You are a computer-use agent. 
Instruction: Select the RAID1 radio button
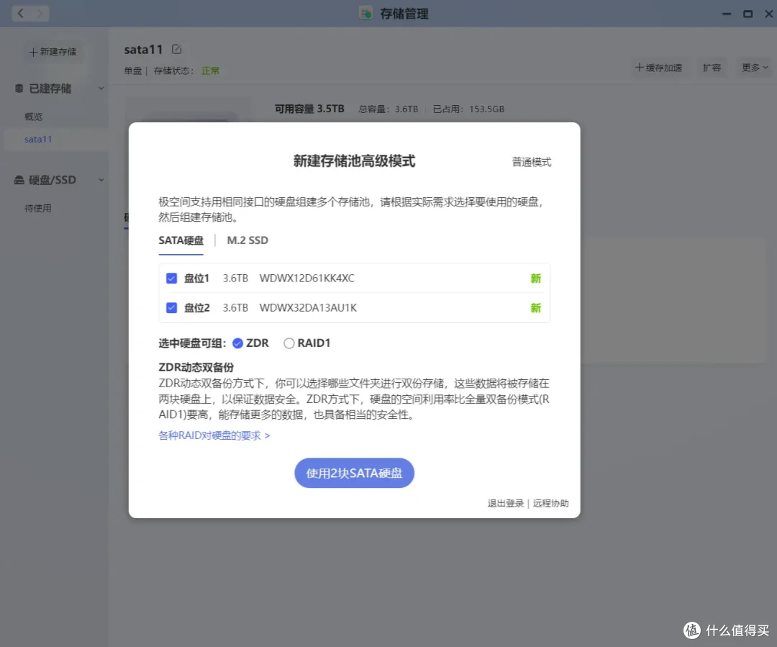[288, 343]
